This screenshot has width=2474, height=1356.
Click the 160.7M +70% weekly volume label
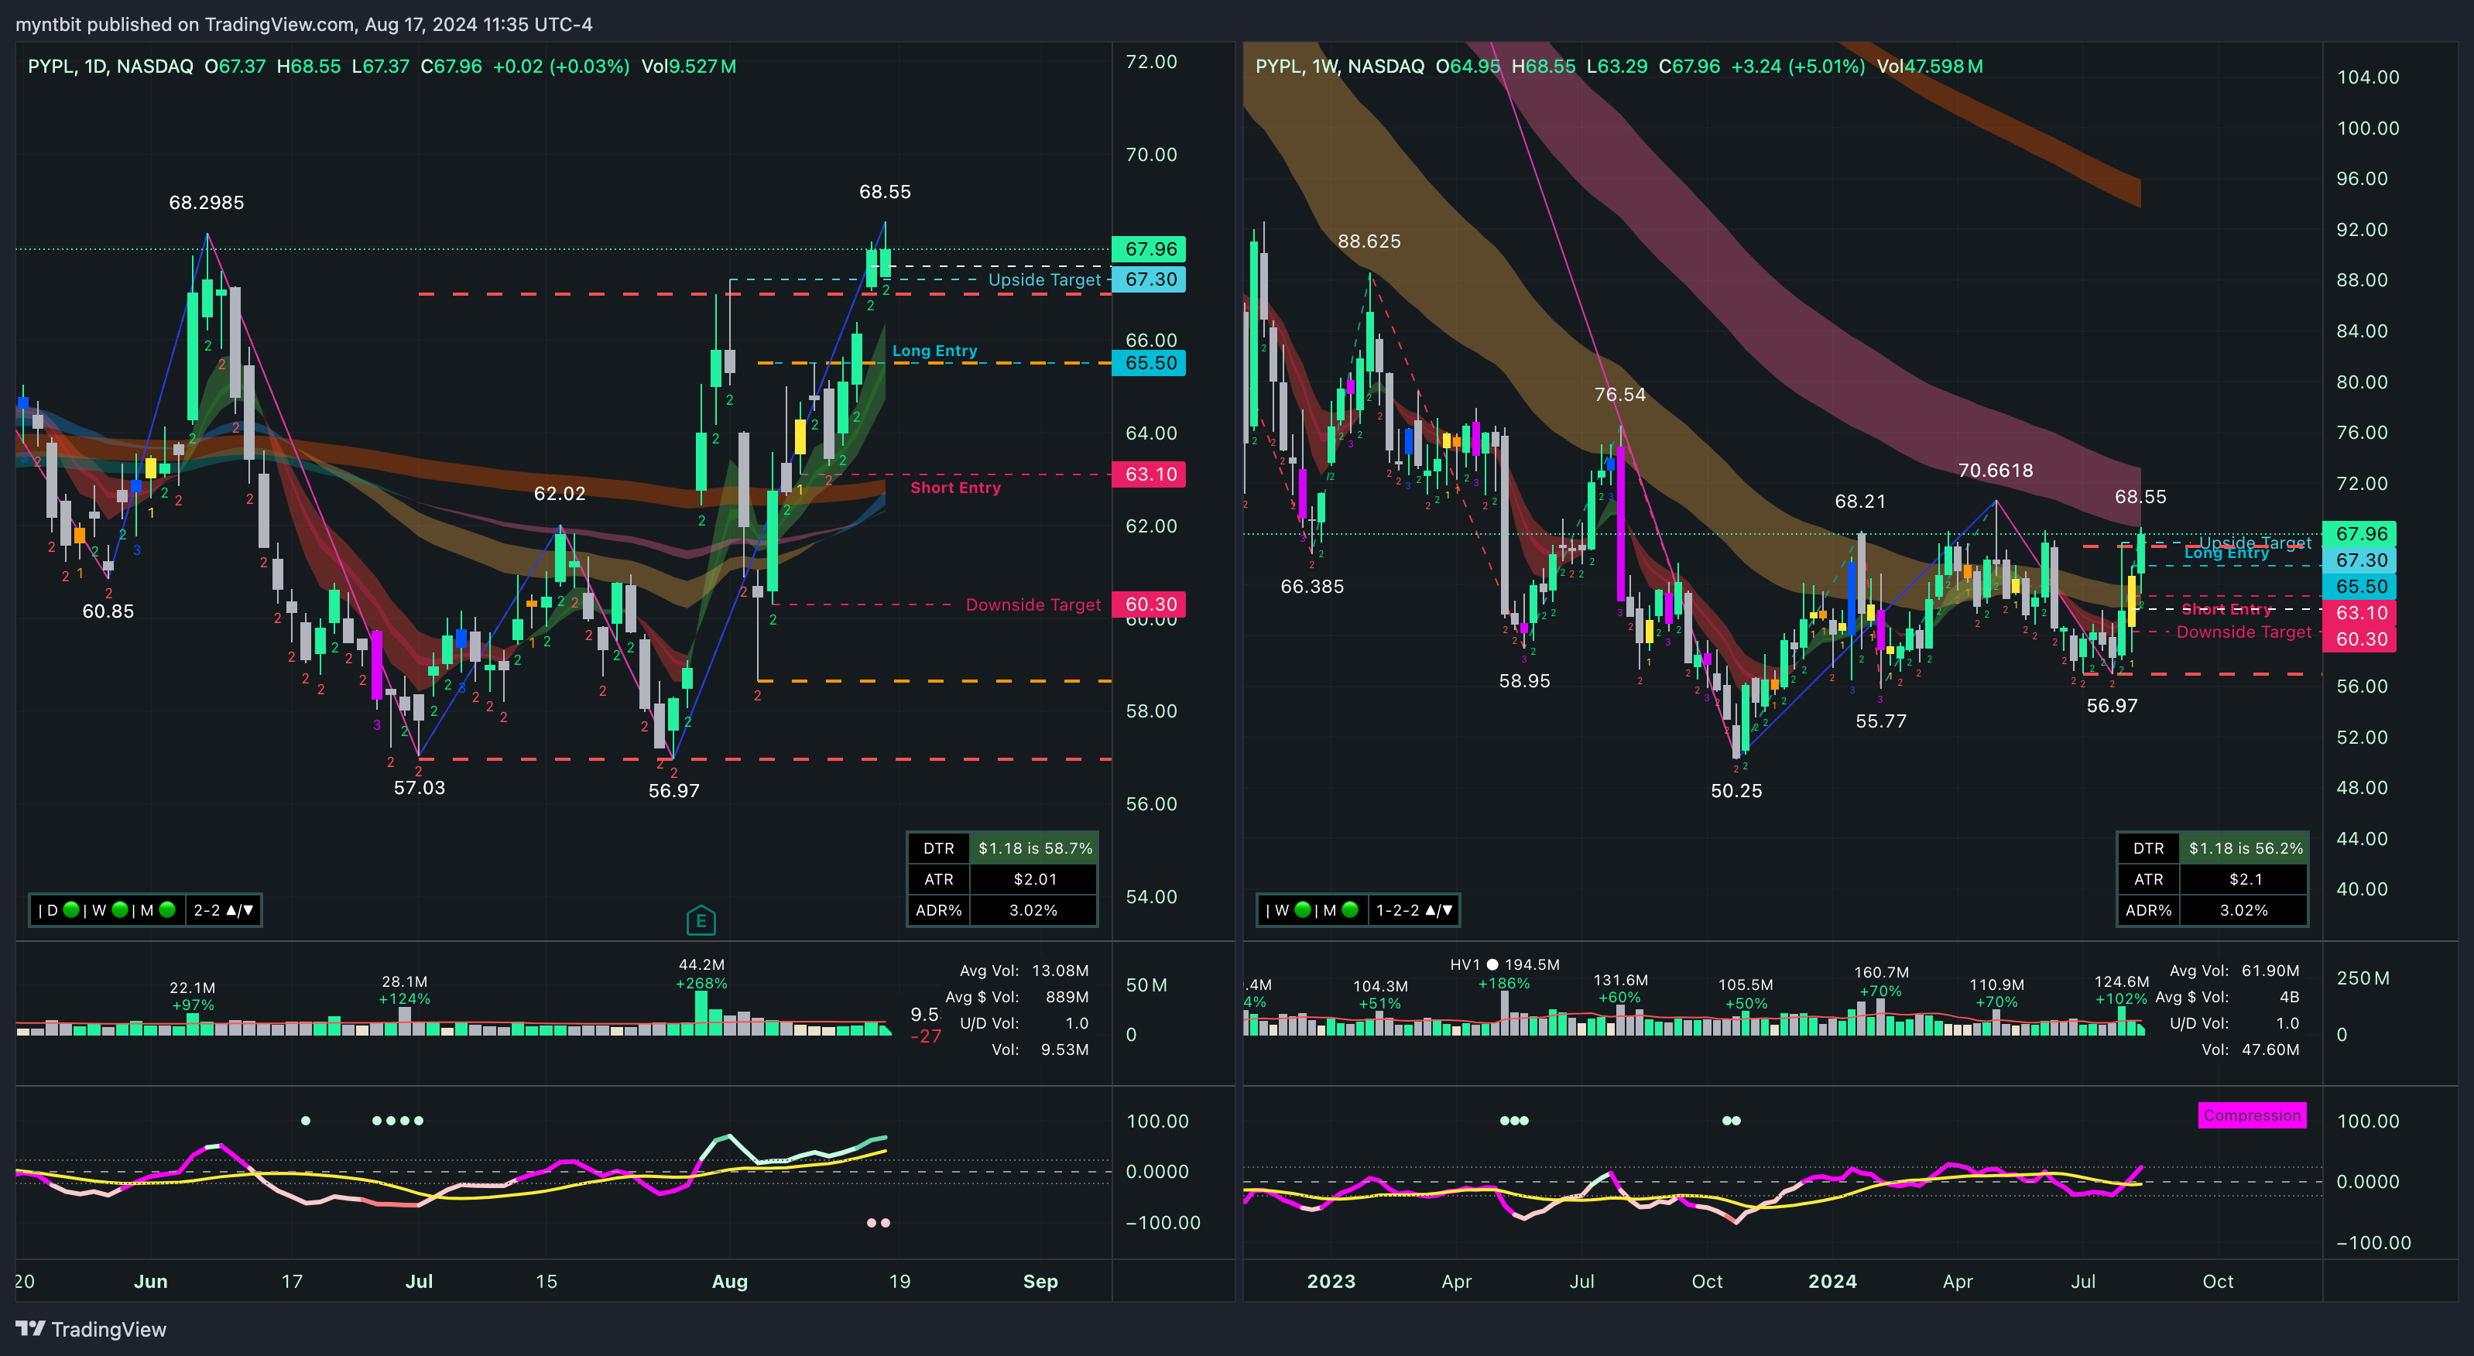[x=1880, y=981]
